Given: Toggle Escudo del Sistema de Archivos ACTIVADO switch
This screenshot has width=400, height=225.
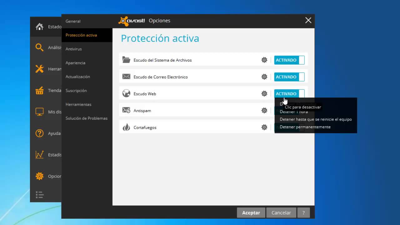Looking at the screenshot, I should point(289,60).
